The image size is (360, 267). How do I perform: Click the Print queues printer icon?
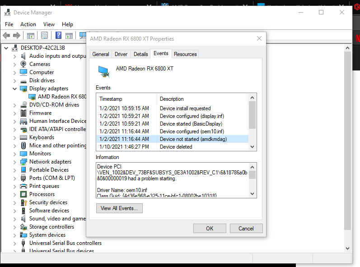(x=23, y=186)
